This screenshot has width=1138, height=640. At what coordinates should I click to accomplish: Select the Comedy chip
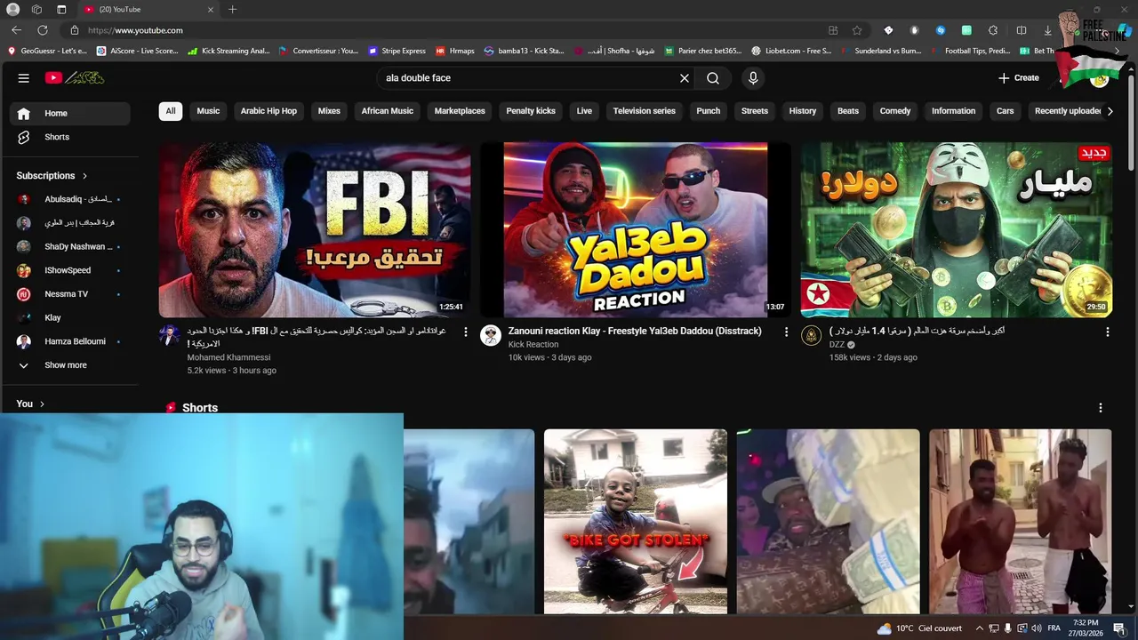[895, 111]
